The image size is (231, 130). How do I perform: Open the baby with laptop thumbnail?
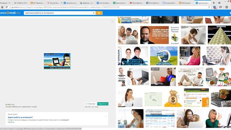click(x=193, y=35)
